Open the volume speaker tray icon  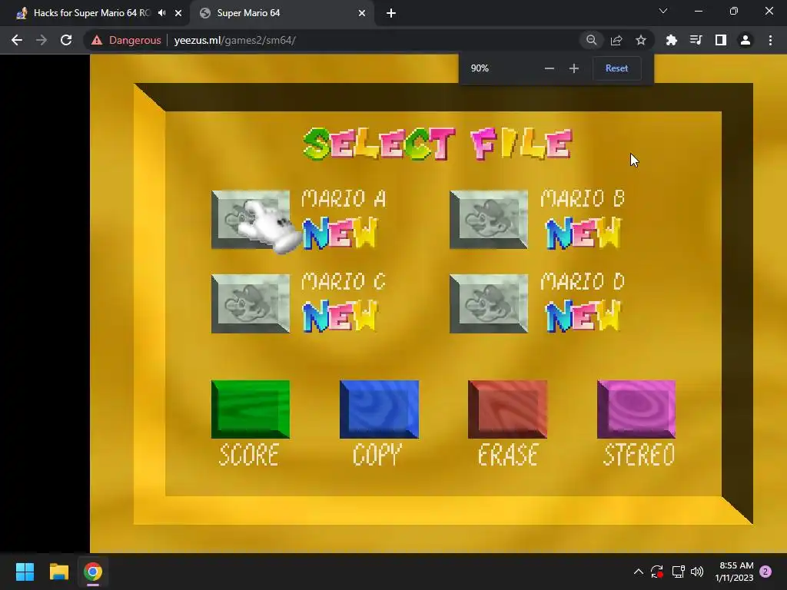697,572
